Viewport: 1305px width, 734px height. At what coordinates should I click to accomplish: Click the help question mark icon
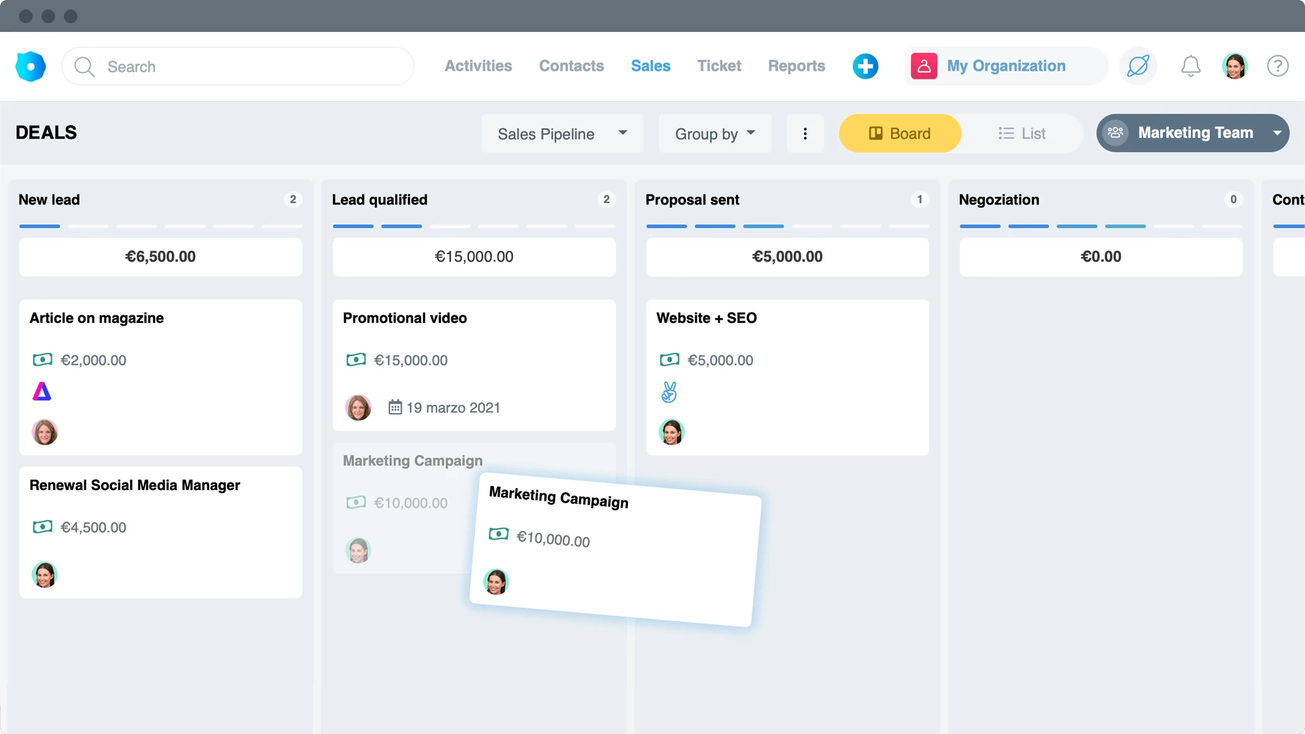pos(1277,66)
